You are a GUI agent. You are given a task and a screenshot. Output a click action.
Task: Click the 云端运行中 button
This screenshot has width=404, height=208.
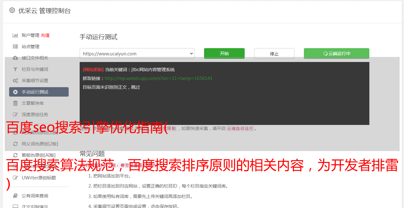[x=337, y=53]
